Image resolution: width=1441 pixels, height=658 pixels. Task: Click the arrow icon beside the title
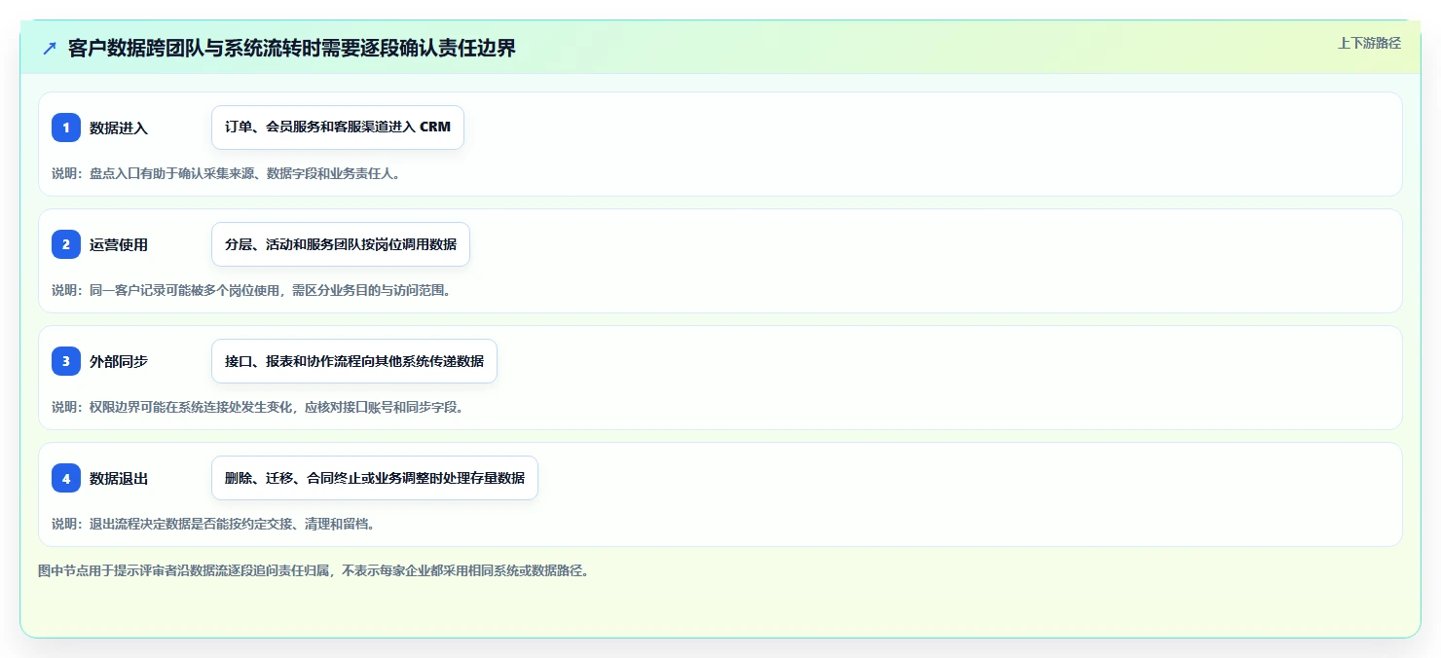tap(50, 49)
